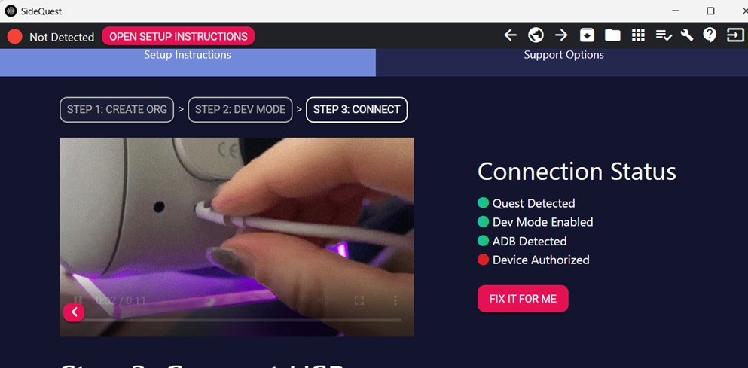Click the sign-in arrow icon in the toolbar
748x368 pixels.
pyautogui.click(x=735, y=35)
